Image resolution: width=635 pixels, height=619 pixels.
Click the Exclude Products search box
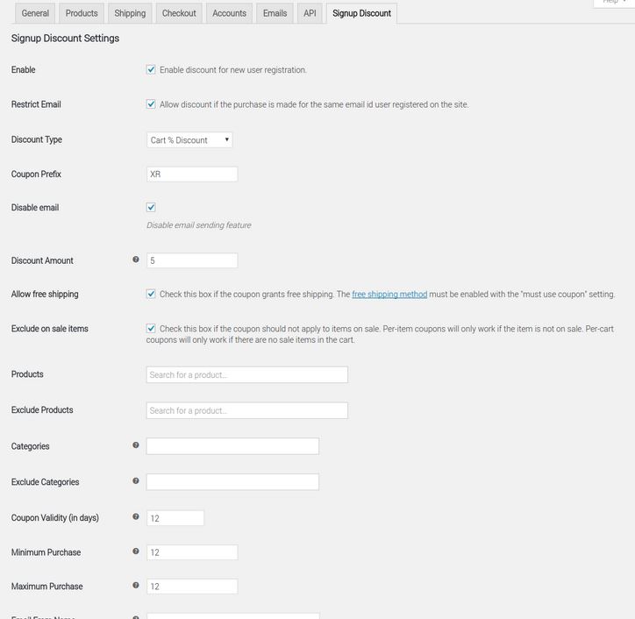(247, 410)
